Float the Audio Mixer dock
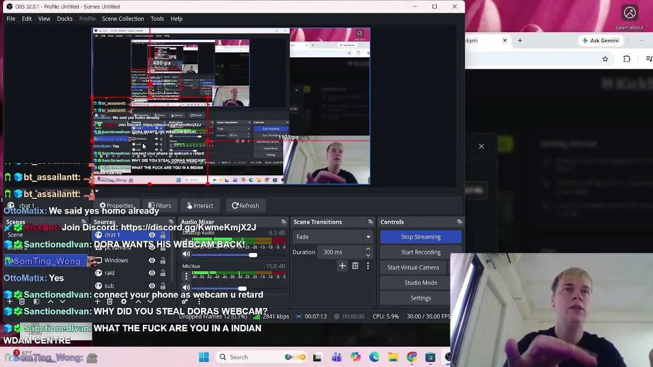Viewport: 653px width, 367px height. [284, 222]
